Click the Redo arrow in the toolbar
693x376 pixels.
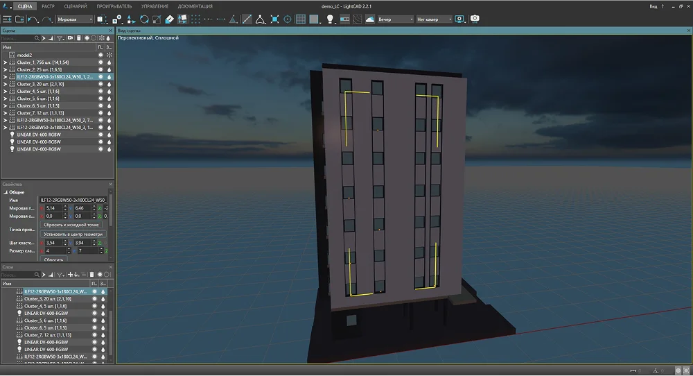(46, 19)
